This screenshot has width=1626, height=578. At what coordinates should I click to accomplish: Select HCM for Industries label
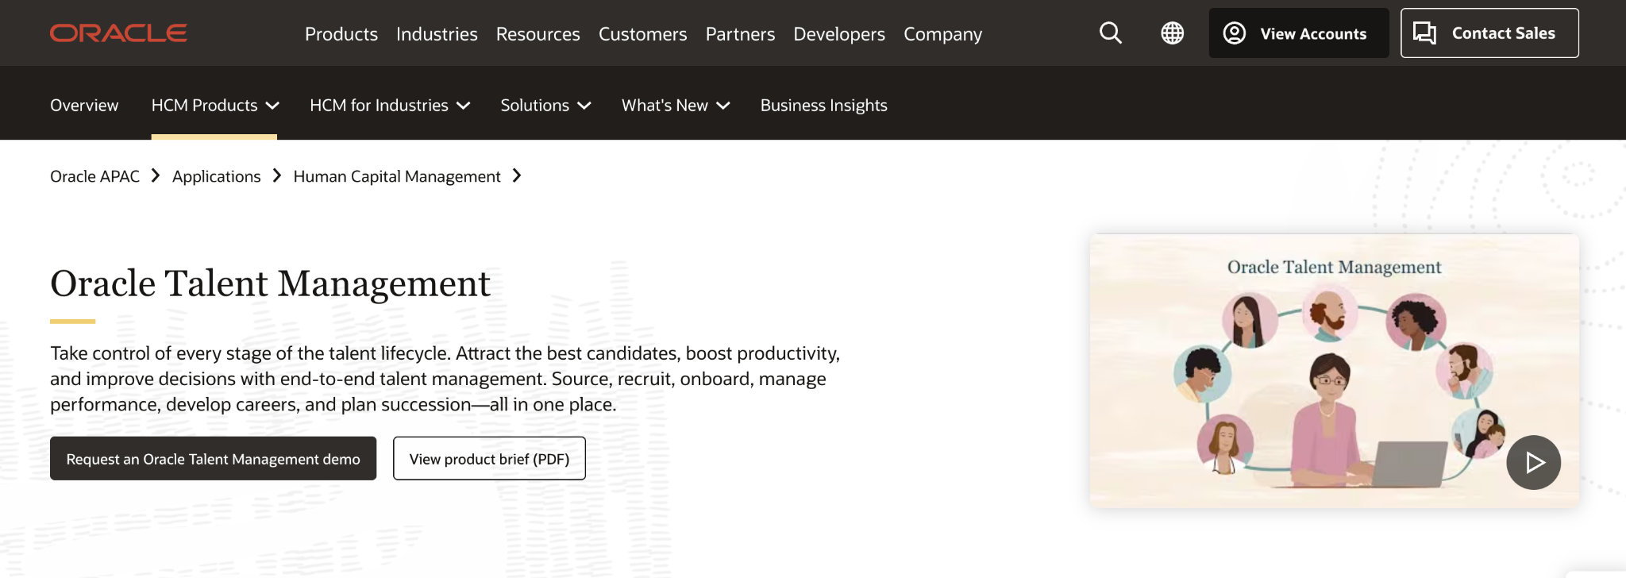coord(380,106)
